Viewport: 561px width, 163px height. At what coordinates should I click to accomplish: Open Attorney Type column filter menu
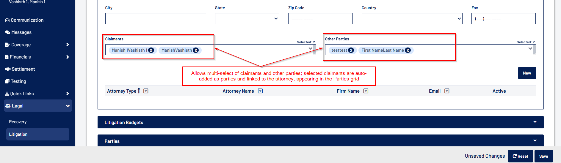pyautogui.click(x=146, y=91)
